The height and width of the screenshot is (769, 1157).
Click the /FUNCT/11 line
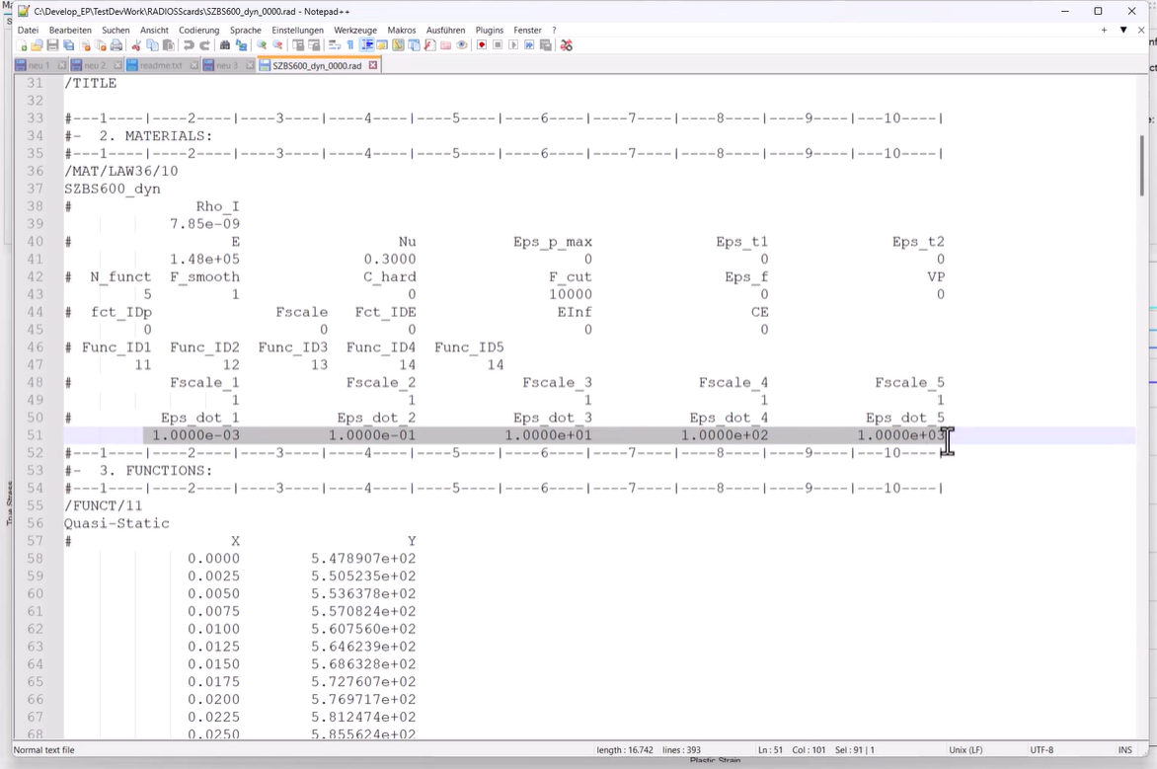pyautogui.click(x=104, y=505)
